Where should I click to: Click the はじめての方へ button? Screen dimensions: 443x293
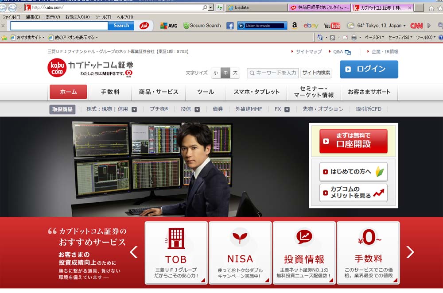tap(354, 172)
